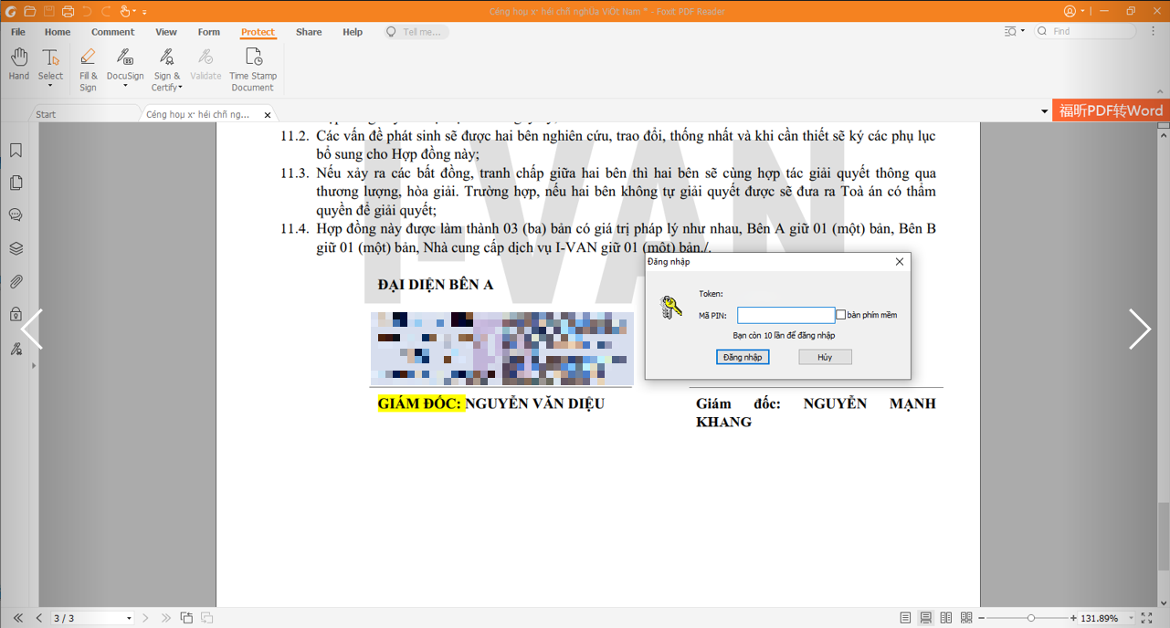Image resolution: width=1170 pixels, height=628 pixels.
Task: Expand the DocuSign dropdown
Action: pyautogui.click(x=125, y=87)
